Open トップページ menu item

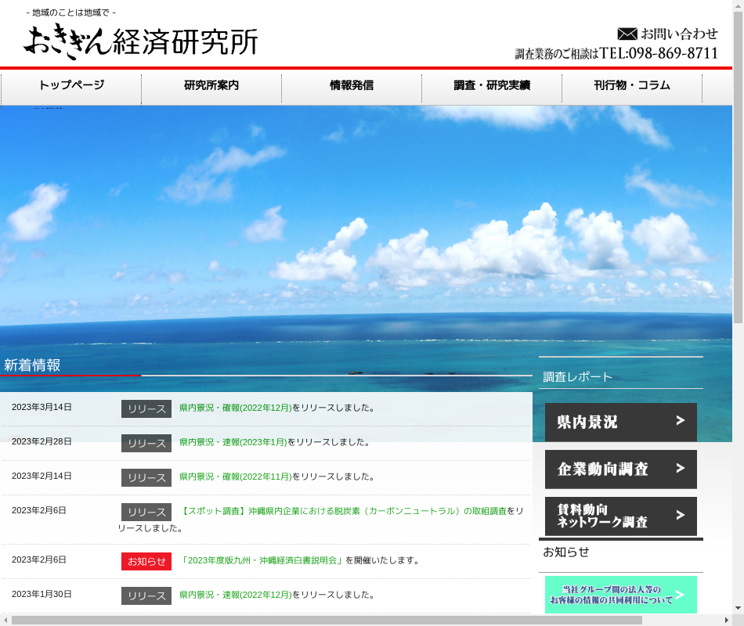pyautogui.click(x=71, y=85)
